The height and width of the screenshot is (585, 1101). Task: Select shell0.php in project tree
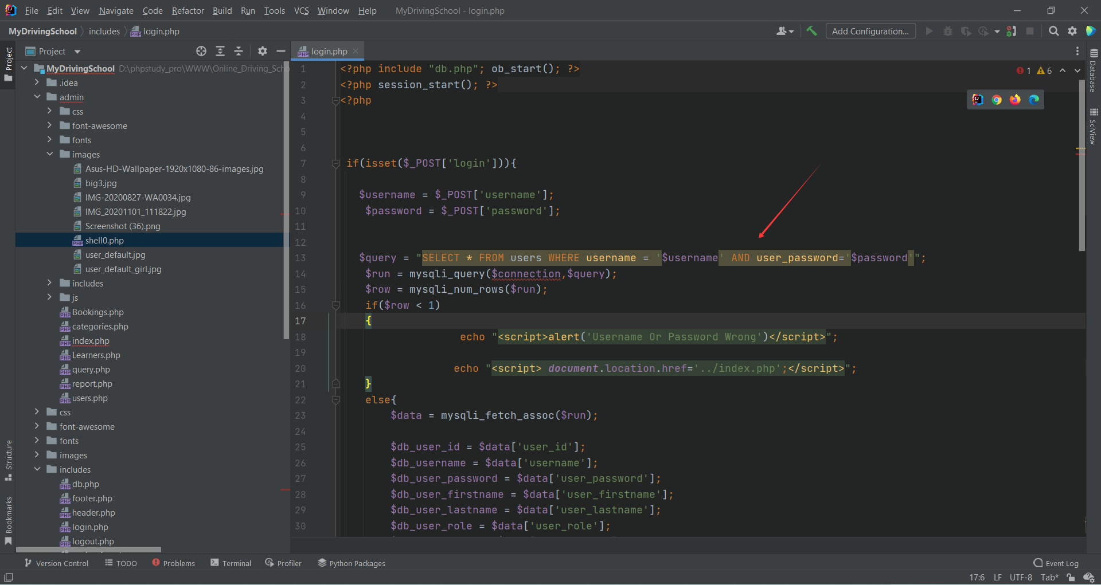click(104, 240)
